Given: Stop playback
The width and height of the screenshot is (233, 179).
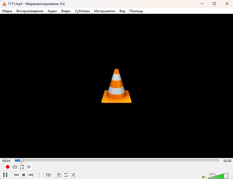Looking at the screenshot, I should (24, 175).
